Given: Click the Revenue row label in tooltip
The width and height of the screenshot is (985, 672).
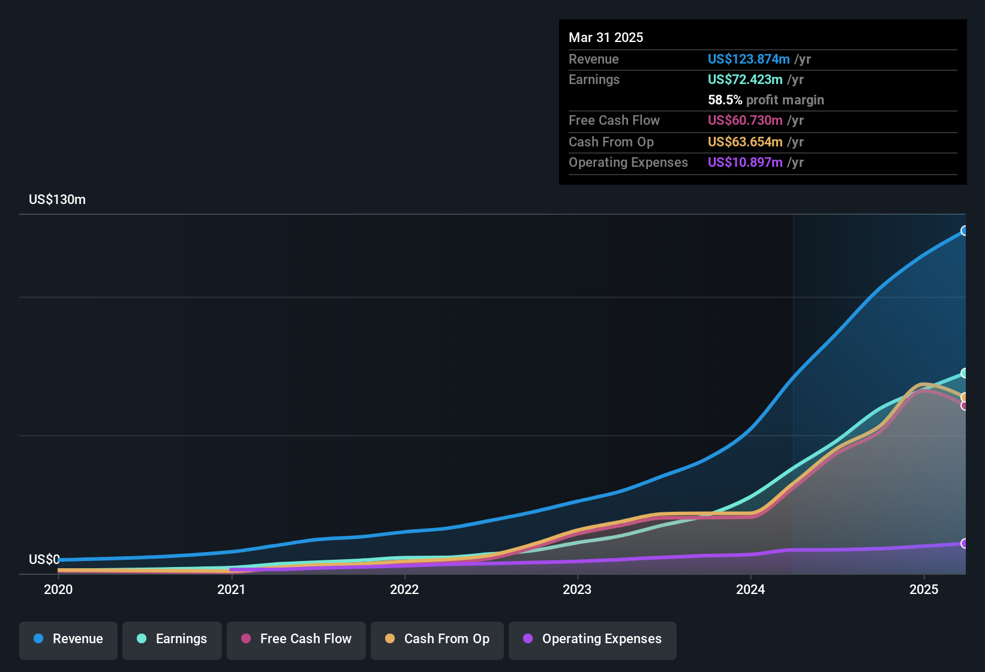Looking at the screenshot, I should tap(594, 59).
